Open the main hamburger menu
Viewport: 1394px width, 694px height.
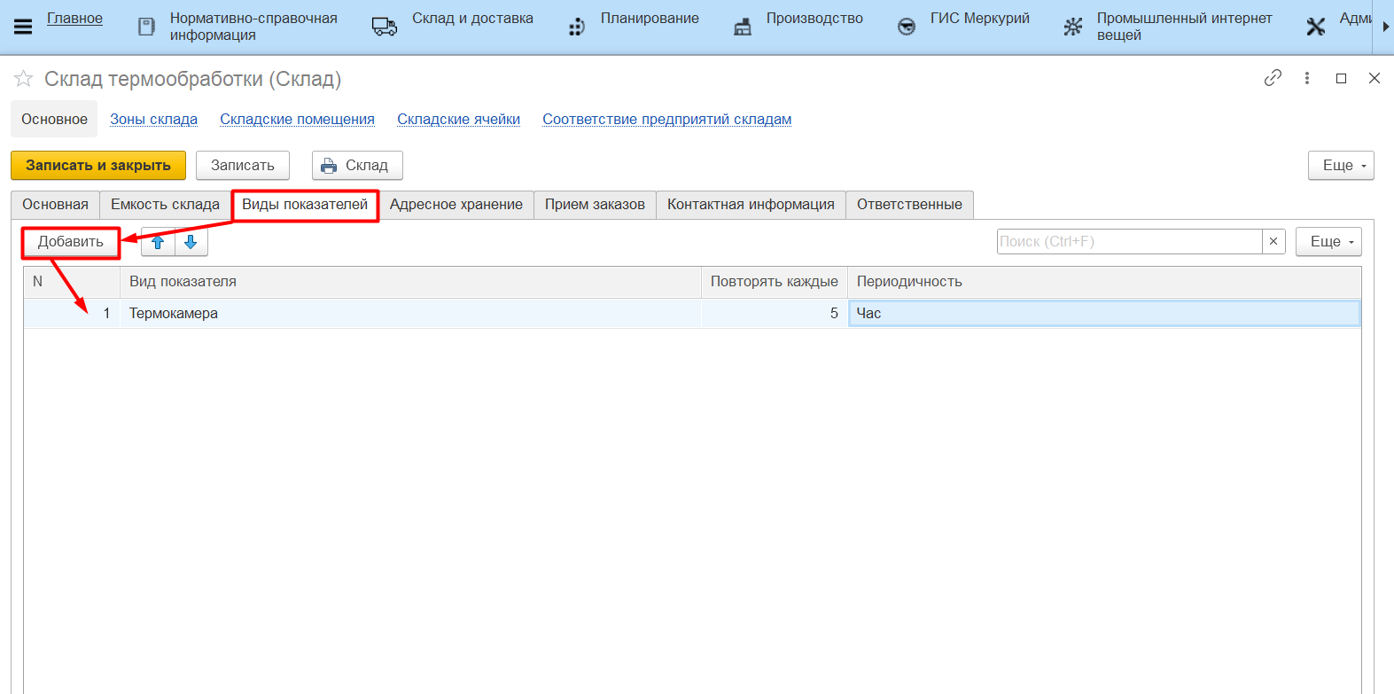[23, 27]
